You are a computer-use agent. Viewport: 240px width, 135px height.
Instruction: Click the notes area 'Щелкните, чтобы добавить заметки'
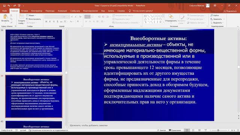pyautogui.click(x=88, y=125)
